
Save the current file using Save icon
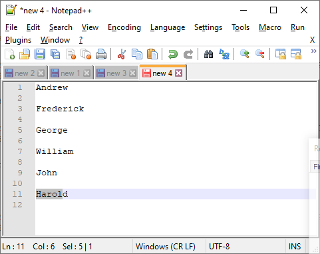point(40,54)
